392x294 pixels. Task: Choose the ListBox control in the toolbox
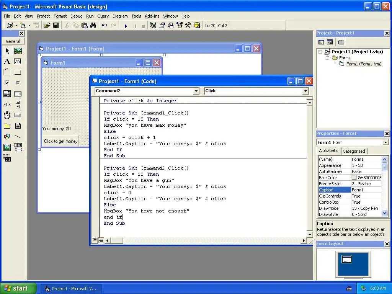[x=18, y=94]
